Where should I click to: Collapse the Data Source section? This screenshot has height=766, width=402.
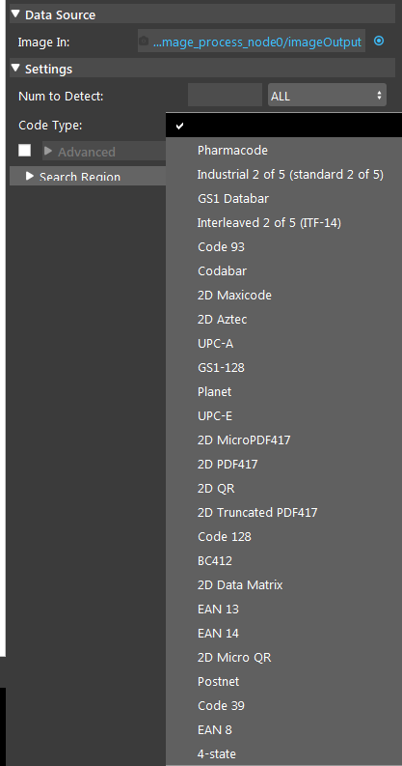tap(16, 14)
